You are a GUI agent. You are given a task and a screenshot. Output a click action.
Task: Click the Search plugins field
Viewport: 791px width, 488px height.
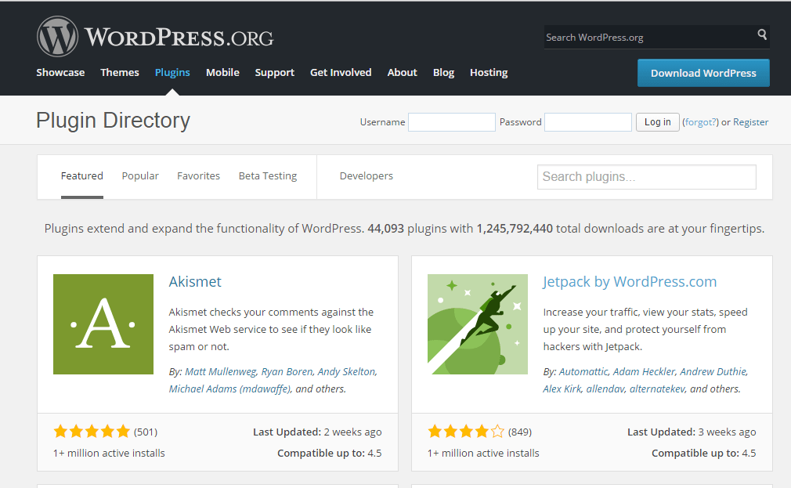(x=646, y=177)
